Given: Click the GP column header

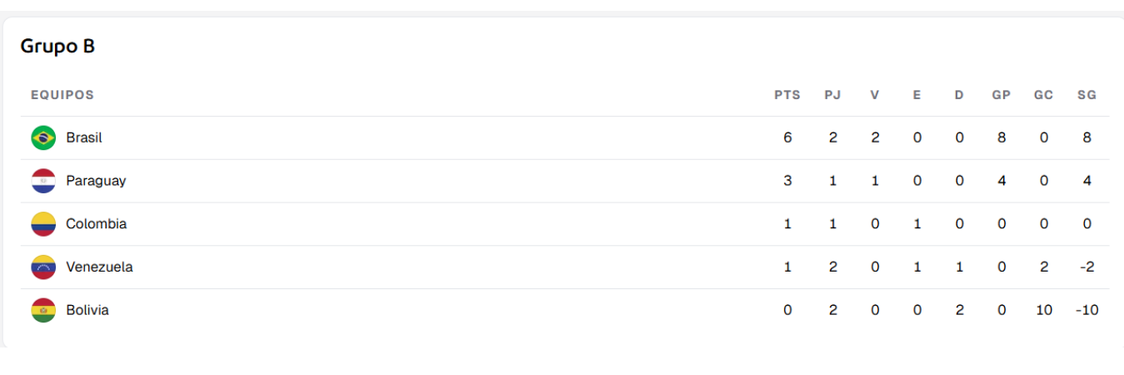Looking at the screenshot, I should point(1002,95).
